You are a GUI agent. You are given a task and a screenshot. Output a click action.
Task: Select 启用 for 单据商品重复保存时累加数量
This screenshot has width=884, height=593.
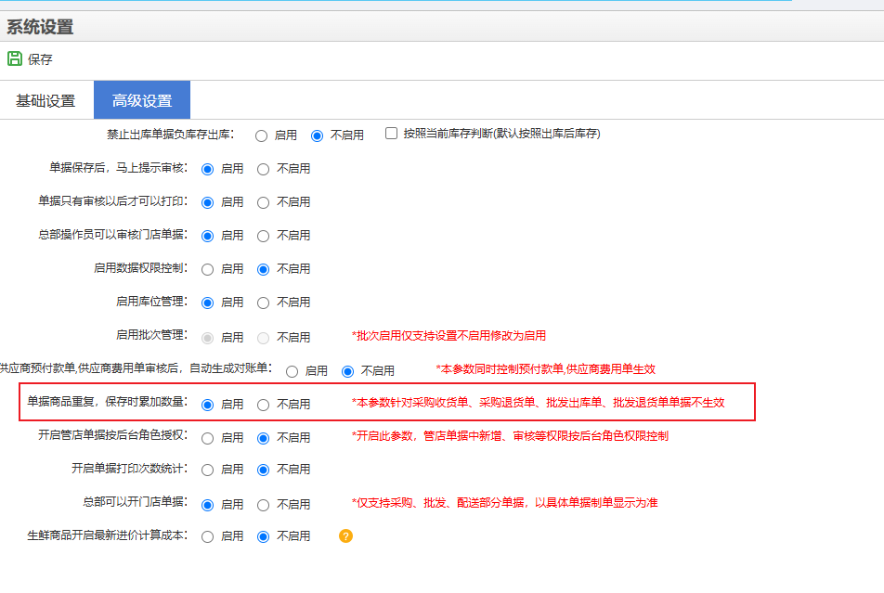208,405
